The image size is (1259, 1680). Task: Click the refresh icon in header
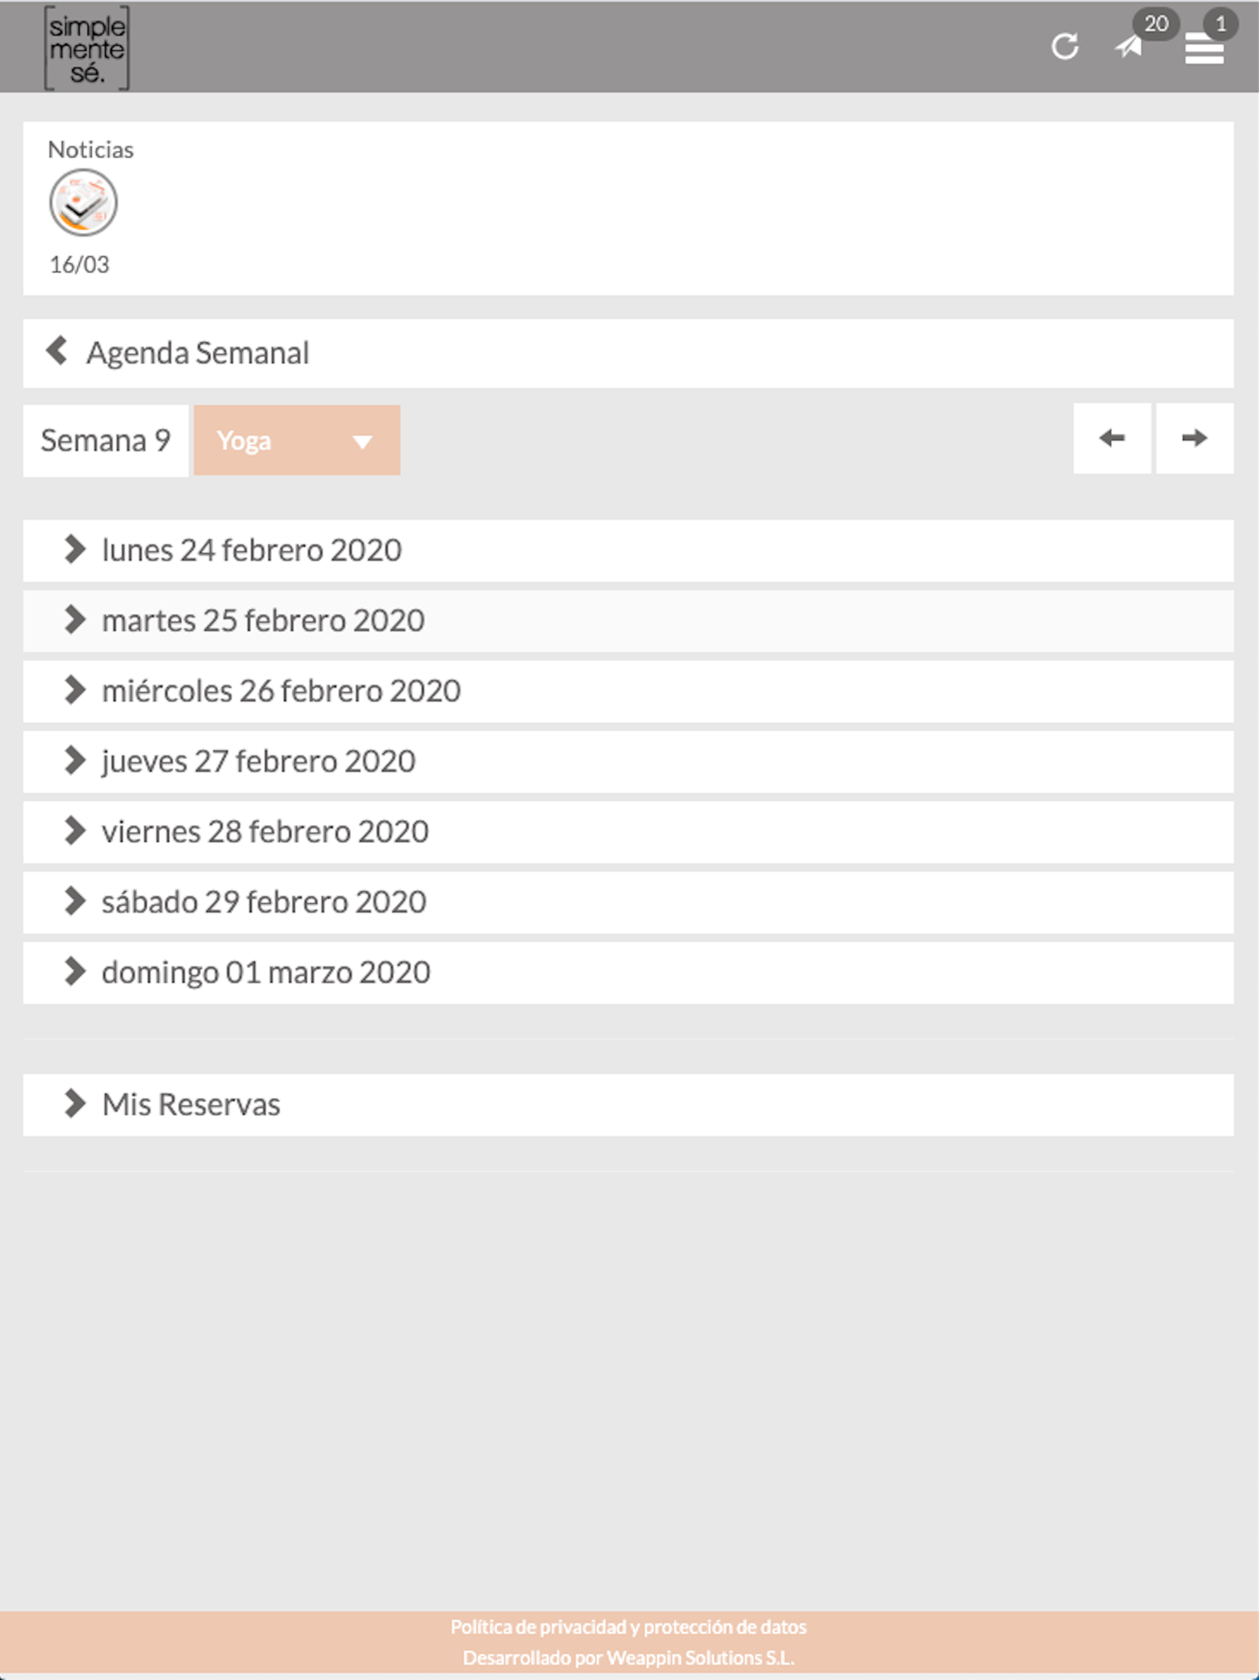1065,46
